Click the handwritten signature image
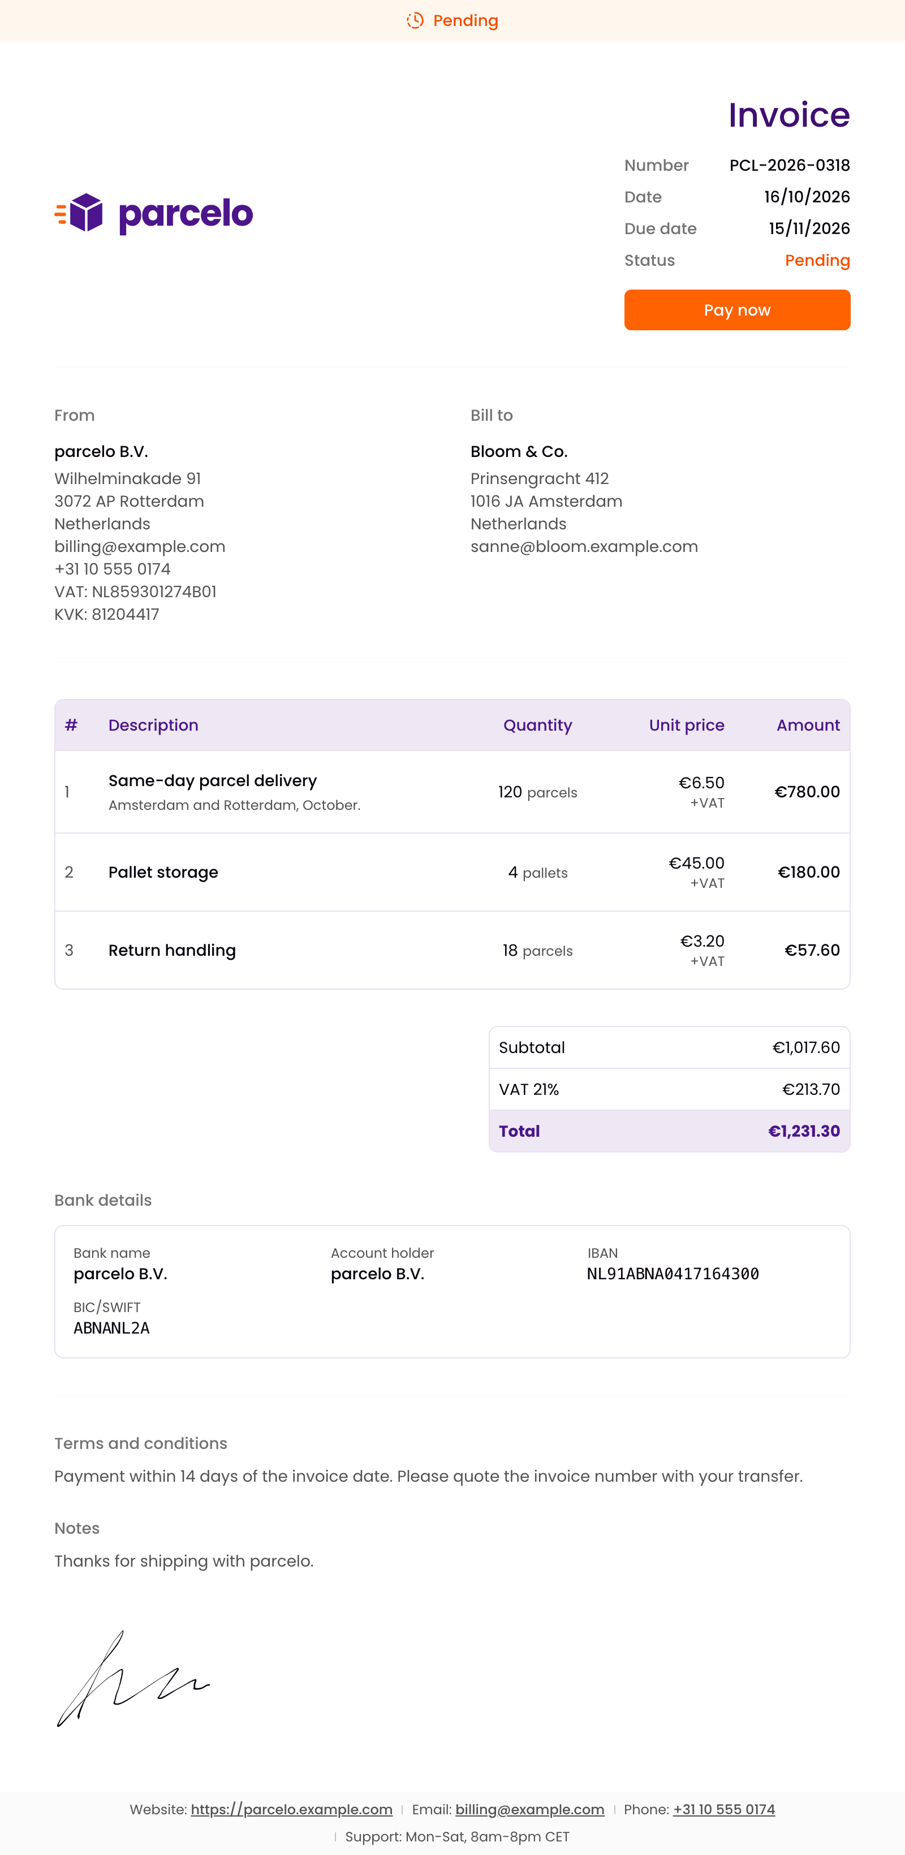The image size is (905, 1855). tap(133, 1678)
